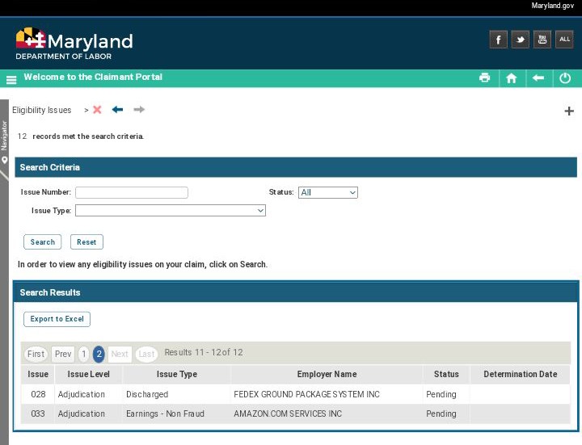Open the hamburger menu in green bar
The width and height of the screenshot is (582, 445).
pos(11,79)
